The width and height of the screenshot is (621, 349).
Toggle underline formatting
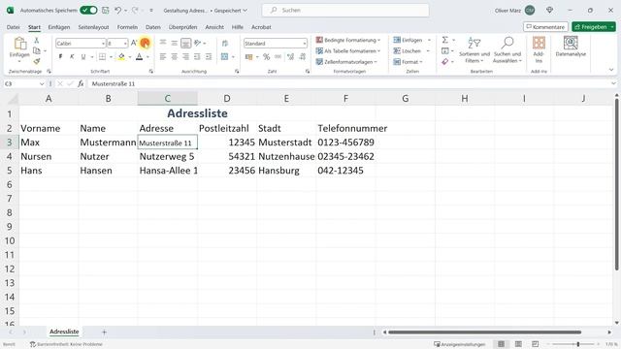point(83,57)
